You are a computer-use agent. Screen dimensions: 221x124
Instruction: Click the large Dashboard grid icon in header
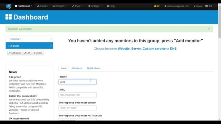[9, 17]
